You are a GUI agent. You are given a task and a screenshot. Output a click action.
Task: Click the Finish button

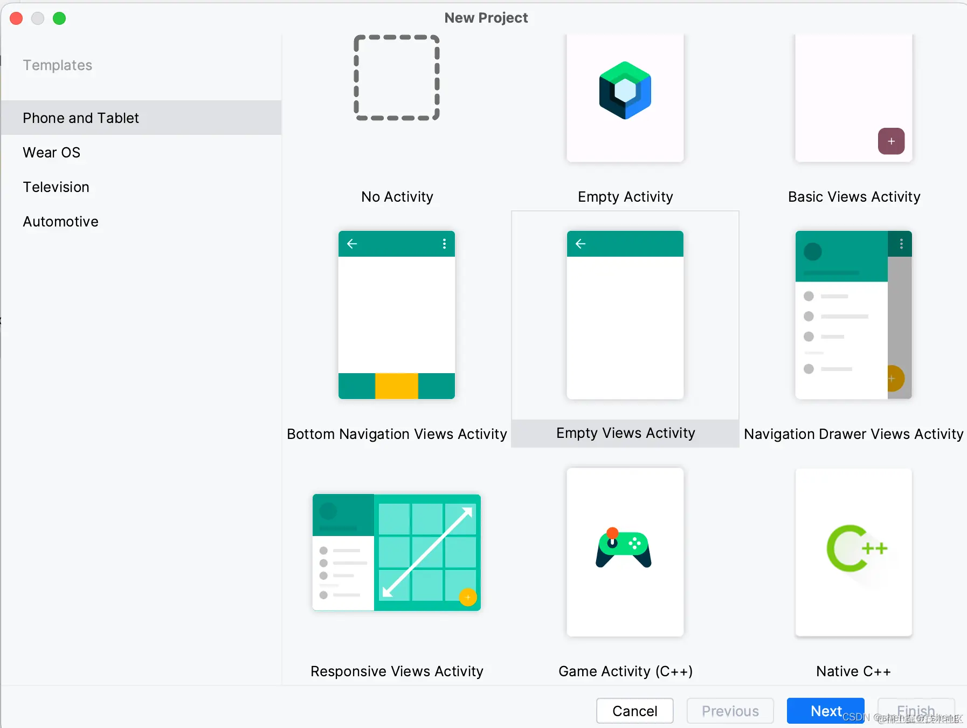pos(916,711)
